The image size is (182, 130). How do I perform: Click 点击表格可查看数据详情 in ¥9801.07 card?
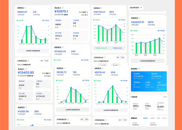(x=33, y=50)
